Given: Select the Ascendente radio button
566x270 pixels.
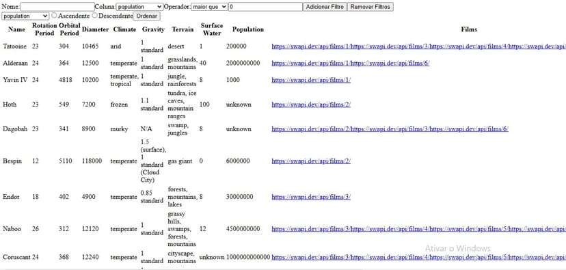Looking at the screenshot, I should pyautogui.click(x=54, y=16).
